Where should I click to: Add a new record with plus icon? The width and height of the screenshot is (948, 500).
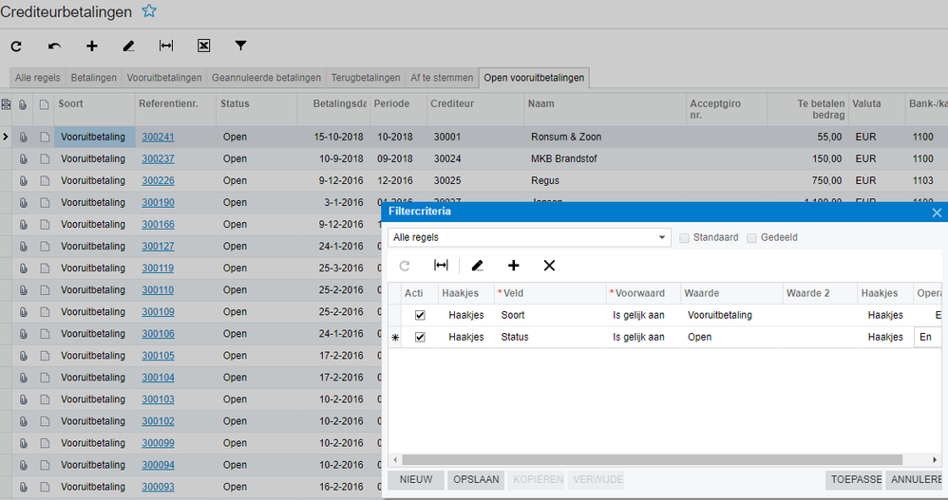coord(91,46)
